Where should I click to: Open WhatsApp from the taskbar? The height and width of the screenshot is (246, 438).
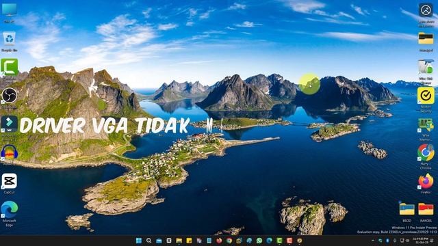click(x=259, y=241)
